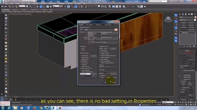Collapse the Selection rollout
197x110 pixels.
pos(187,51)
